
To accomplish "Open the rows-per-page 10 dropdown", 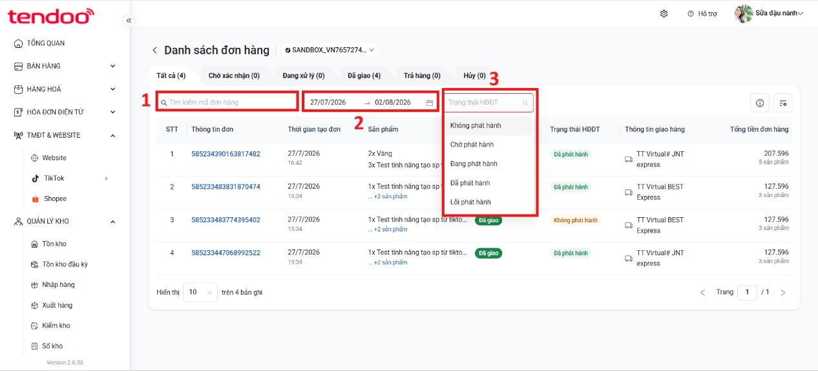I will tap(200, 292).
